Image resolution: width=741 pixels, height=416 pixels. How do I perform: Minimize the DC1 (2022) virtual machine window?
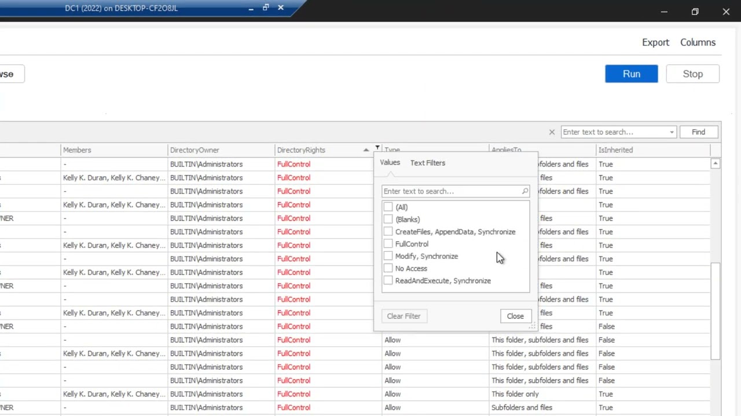(251, 8)
